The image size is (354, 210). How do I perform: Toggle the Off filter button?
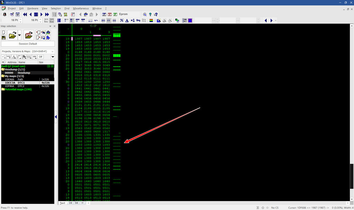coord(40,57)
